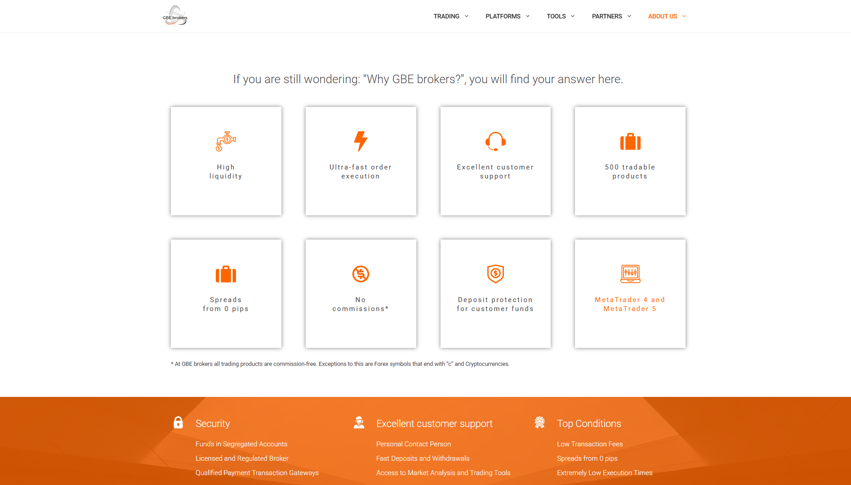The image size is (851, 485).
Task: Click the "Why GBE brokers?" headline
Action: [428, 79]
